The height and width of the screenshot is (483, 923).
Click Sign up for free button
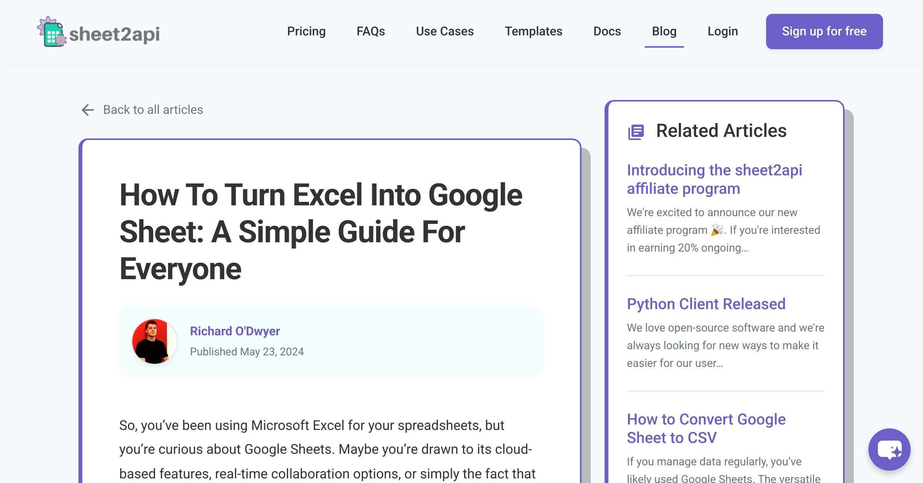click(824, 31)
